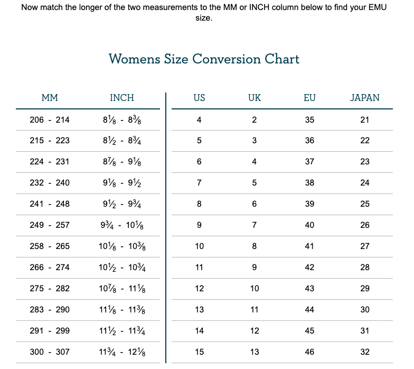This screenshot has width=414, height=369.
Task: Click US size 7 cell
Action: click(x=199, y=183)
